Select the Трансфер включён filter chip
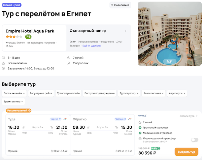This screenshot has height=160, width=202. click(x=68, y=93)
